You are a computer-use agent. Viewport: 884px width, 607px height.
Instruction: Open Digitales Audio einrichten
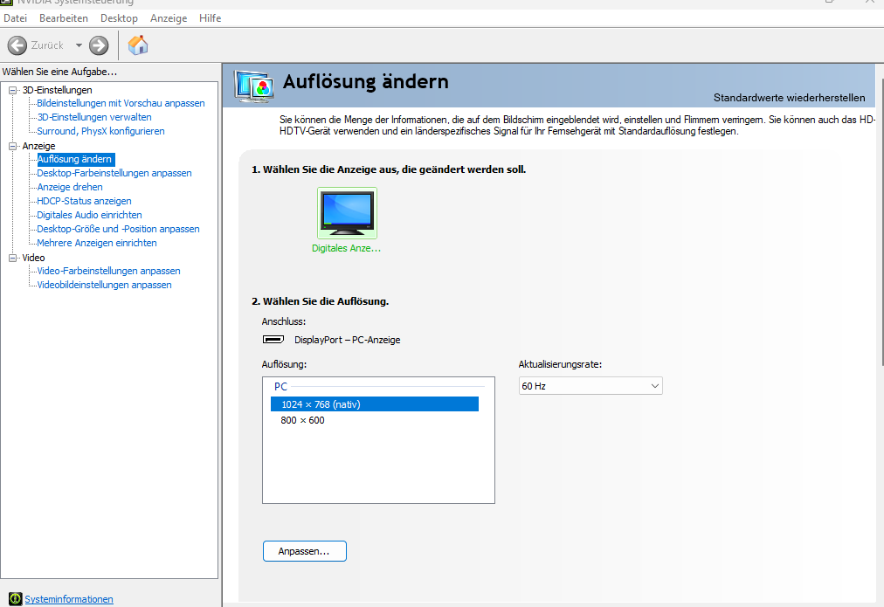[89, 216]
